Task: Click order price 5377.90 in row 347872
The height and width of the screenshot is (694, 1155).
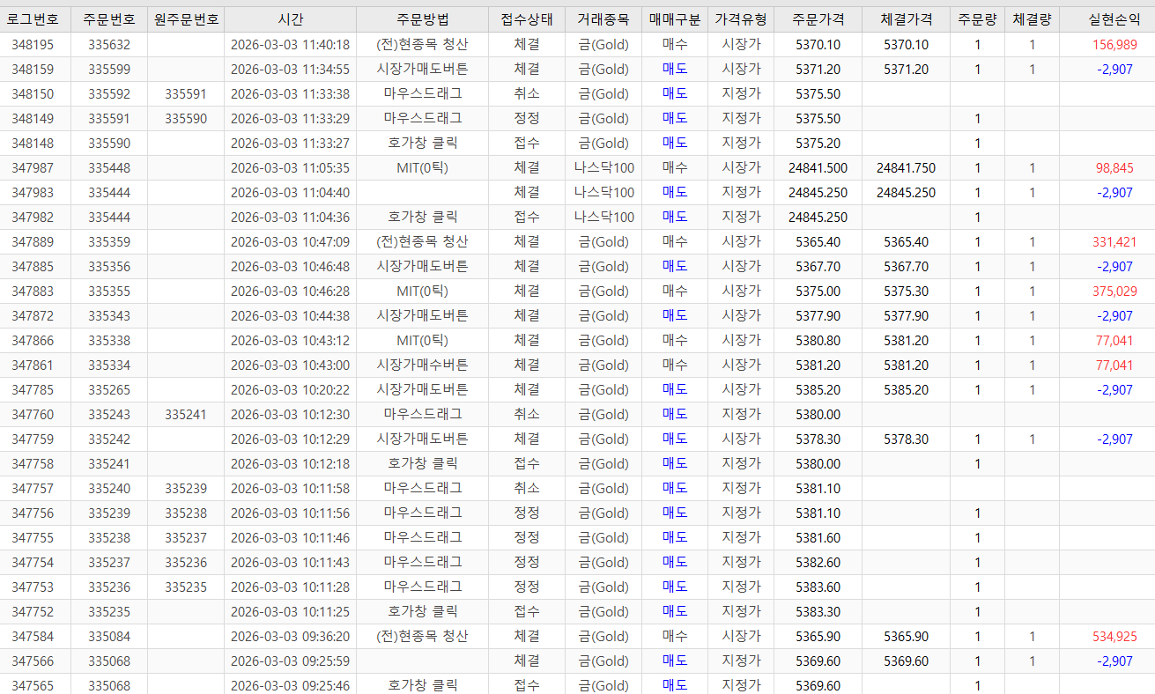Action: [818, 316]
